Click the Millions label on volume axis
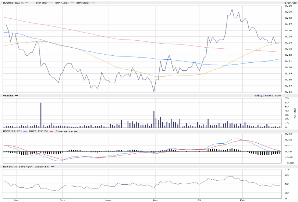 (x=294, y=113)
